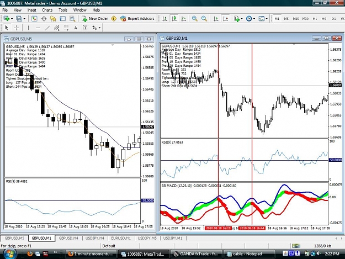Screen dimensions: 345x259
Task: Select the H4 timeframe
Action: pyautogui.click(x=324, y=19)
